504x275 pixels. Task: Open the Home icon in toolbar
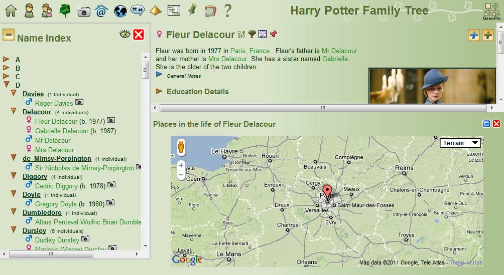(x=11, y=11)
